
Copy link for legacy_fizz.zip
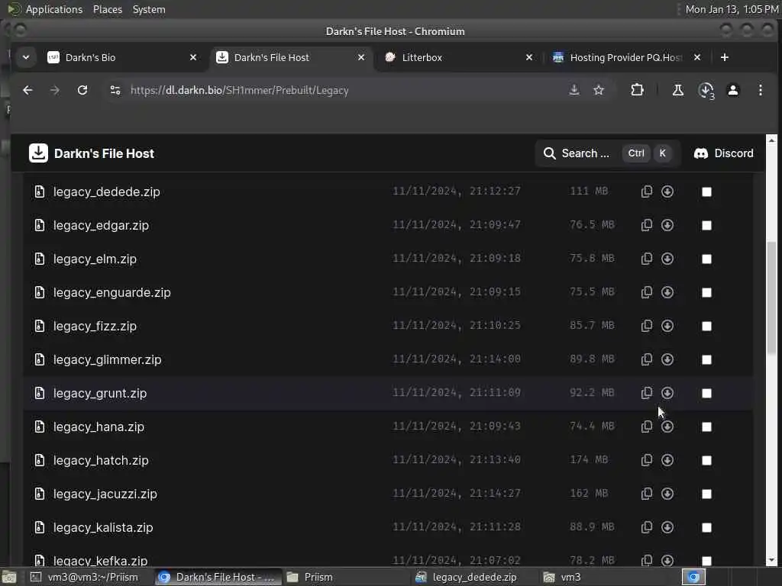(646, 325)
